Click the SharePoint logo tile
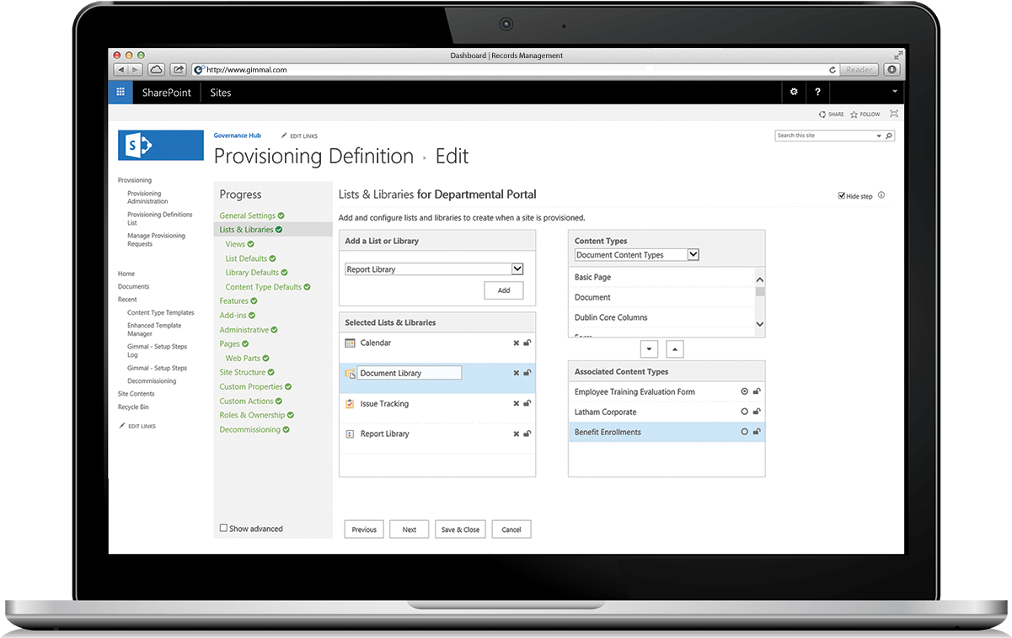This screenshot has height=638, width=1012. pyautogui.click(x=161, y=145)
